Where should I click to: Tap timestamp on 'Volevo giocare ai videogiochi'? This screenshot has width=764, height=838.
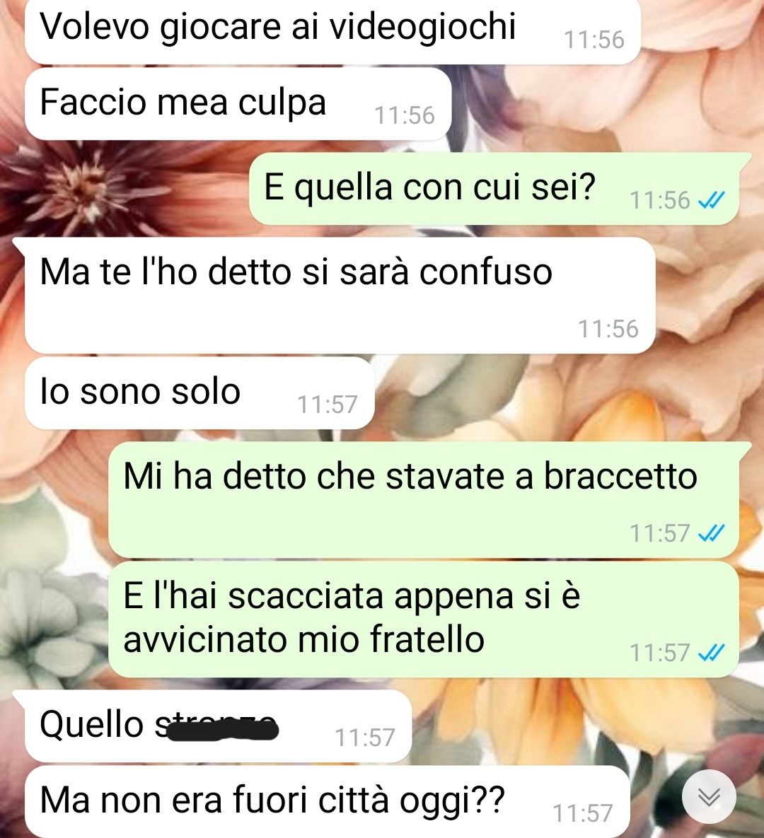[594, 40]
